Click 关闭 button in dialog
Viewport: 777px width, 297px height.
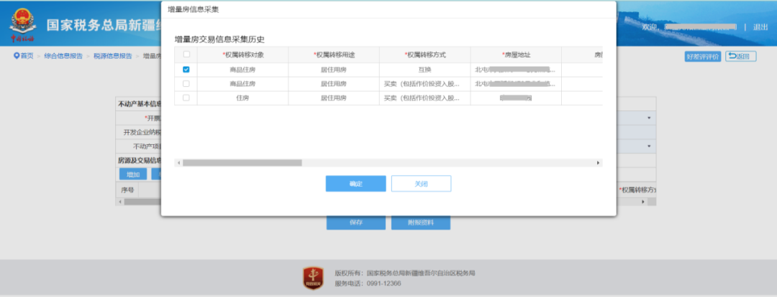pyautogui.click(x=421, y=184)
